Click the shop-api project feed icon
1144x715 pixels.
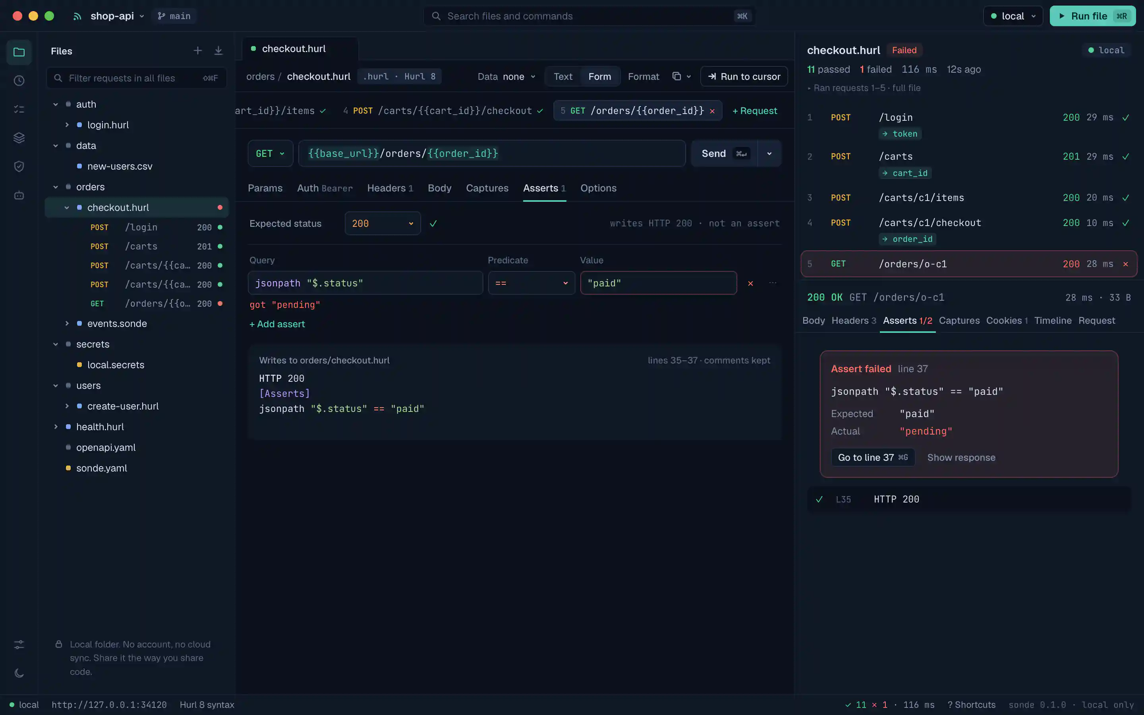pos(77,16)
